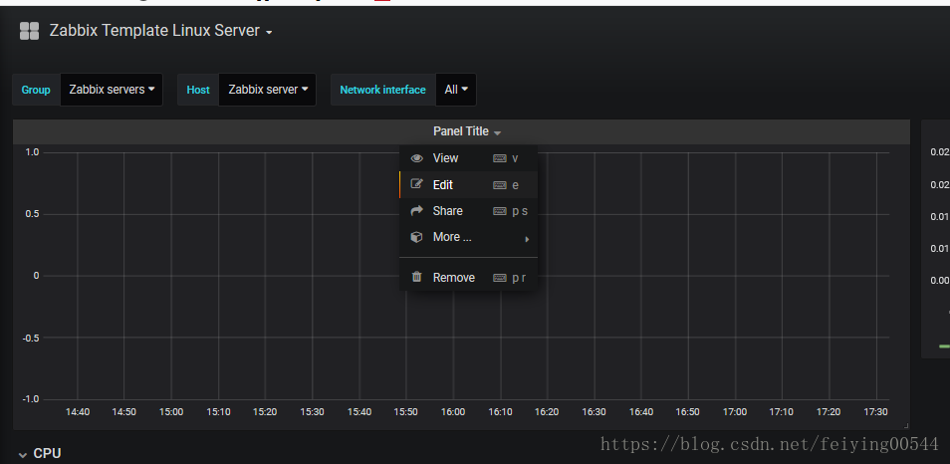Click the 17:00 time axis label
Screen dimensions: 950x464
point(734,412)
